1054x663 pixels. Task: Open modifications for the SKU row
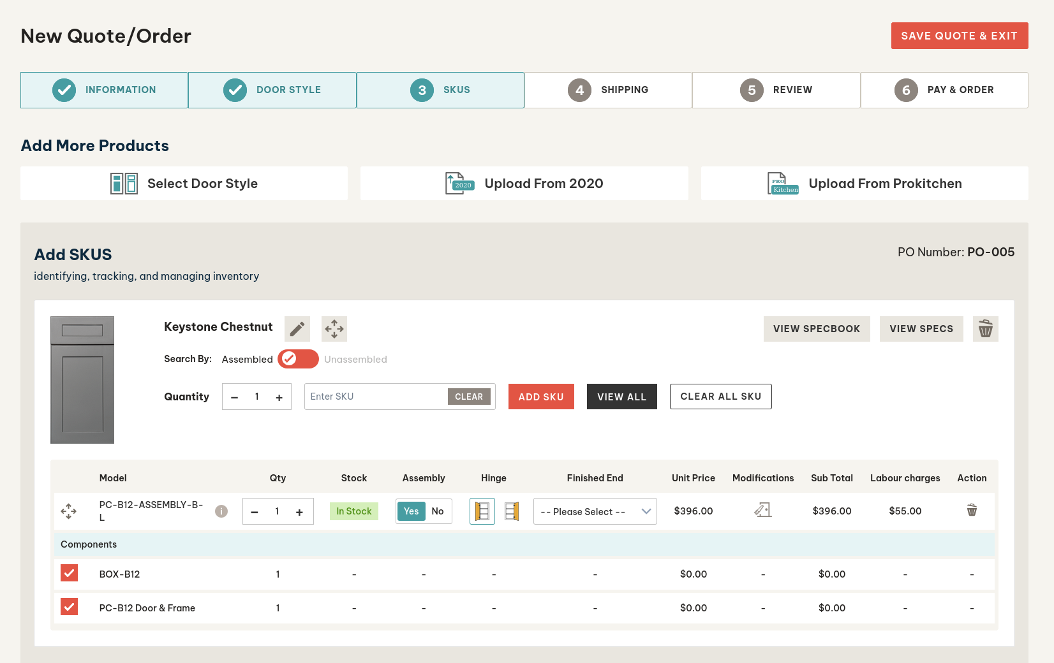[x=762, y=511]
